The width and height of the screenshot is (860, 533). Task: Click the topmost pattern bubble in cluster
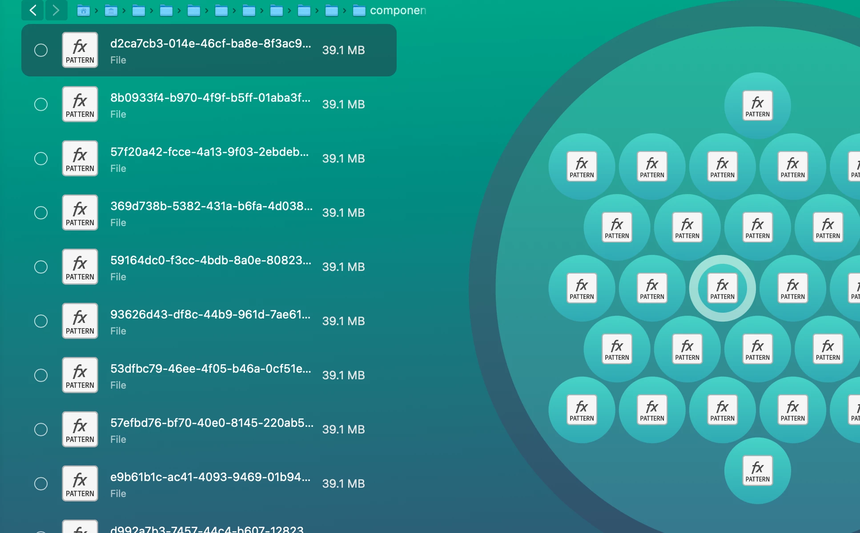coord(757,106)
